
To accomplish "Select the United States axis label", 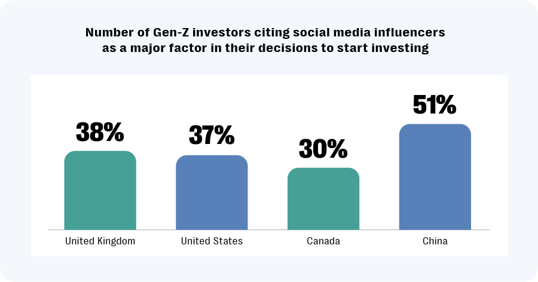I will tap(212, 241).
